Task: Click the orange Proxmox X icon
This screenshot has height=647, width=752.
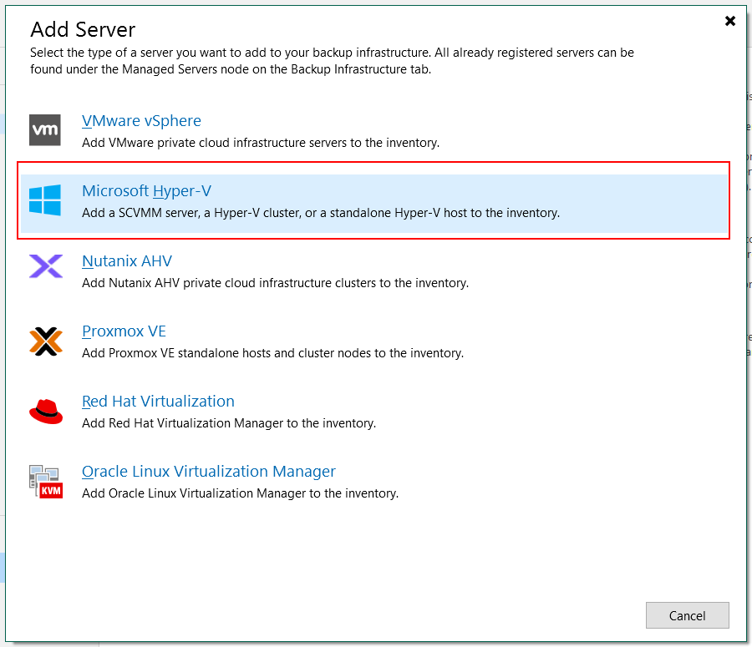Action: (x=46, y=341)
